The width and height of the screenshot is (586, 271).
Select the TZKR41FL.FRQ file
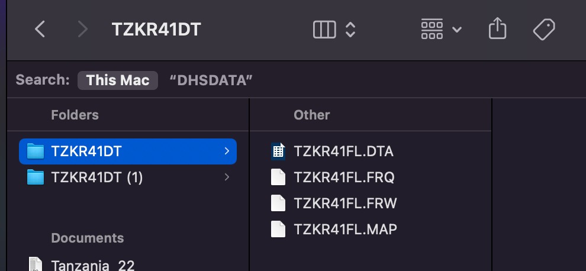[x=344, y=178]
